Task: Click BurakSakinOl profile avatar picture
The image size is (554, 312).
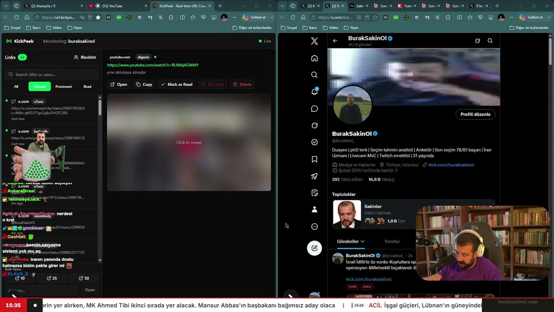Action: point(352,105)
